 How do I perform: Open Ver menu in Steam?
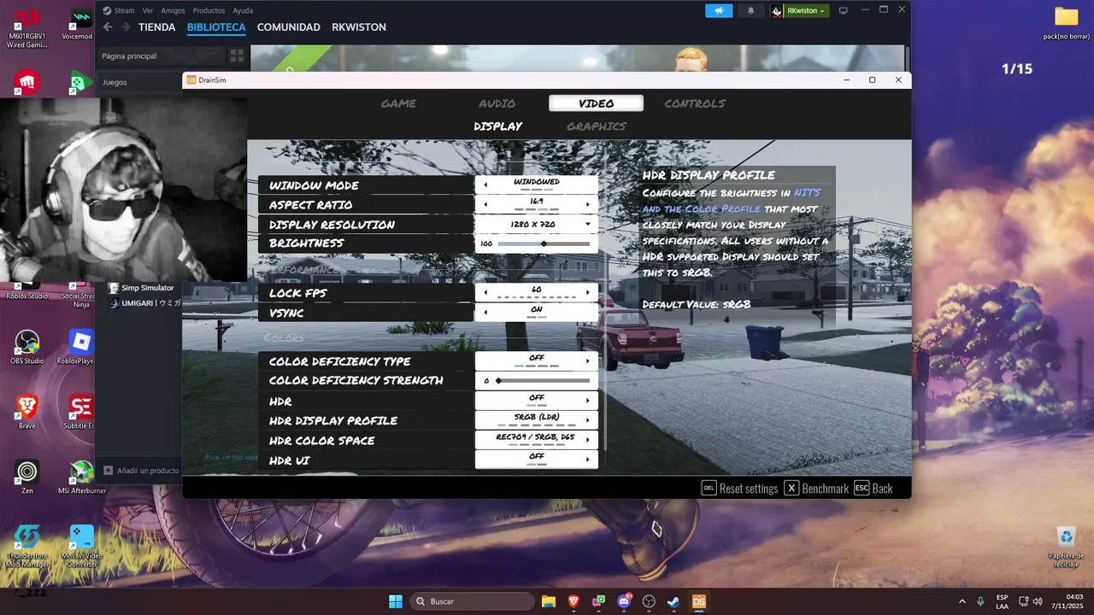pos(148,10)
